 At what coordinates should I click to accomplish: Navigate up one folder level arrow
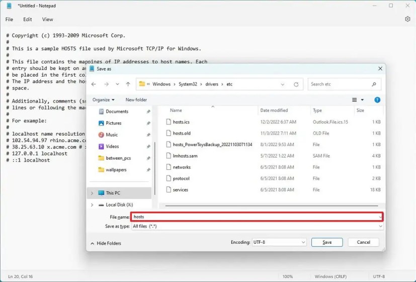coord(128,84)
